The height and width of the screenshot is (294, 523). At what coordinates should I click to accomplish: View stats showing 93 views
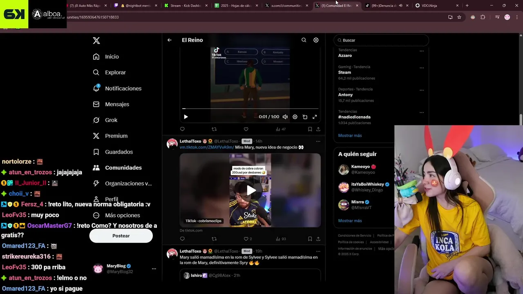281,239
